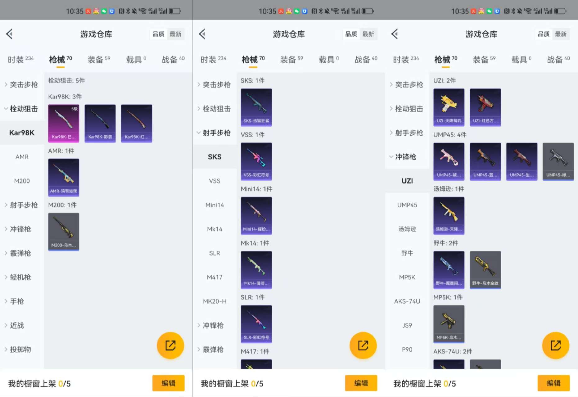This screenshot has width=578, height=397.
Task: Select MK20-H in the middle sidebar
Action: [214, 301]
